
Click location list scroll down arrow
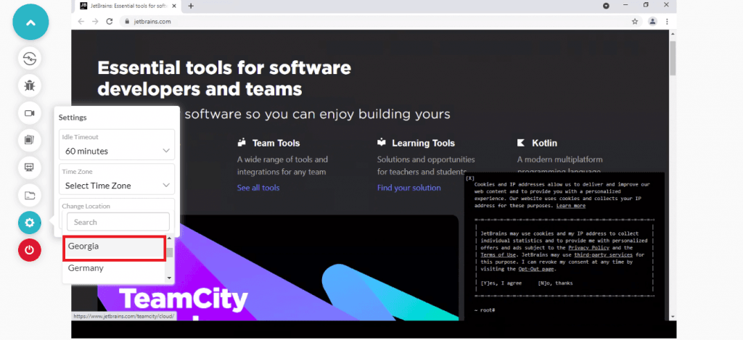pos(169,278)
